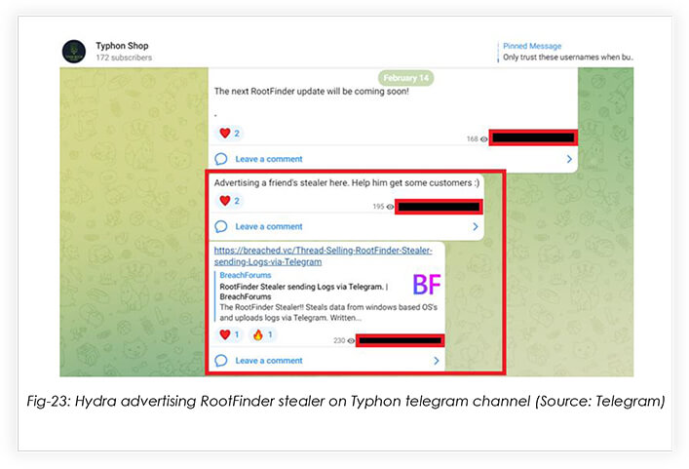
Task: Click the eye views icon beside 168
Action: coord(483,138)
